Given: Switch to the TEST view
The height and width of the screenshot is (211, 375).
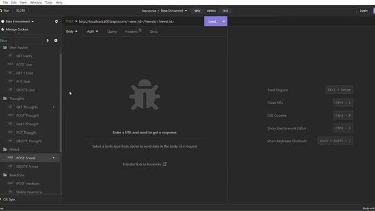Looking at the screenshot, I should click(225, 11).
